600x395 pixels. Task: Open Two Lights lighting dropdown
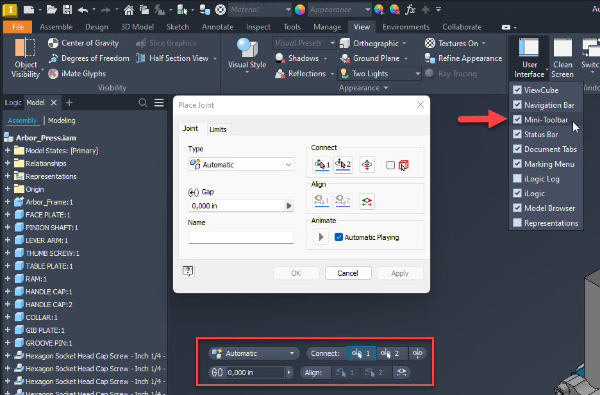click(379, 74)
